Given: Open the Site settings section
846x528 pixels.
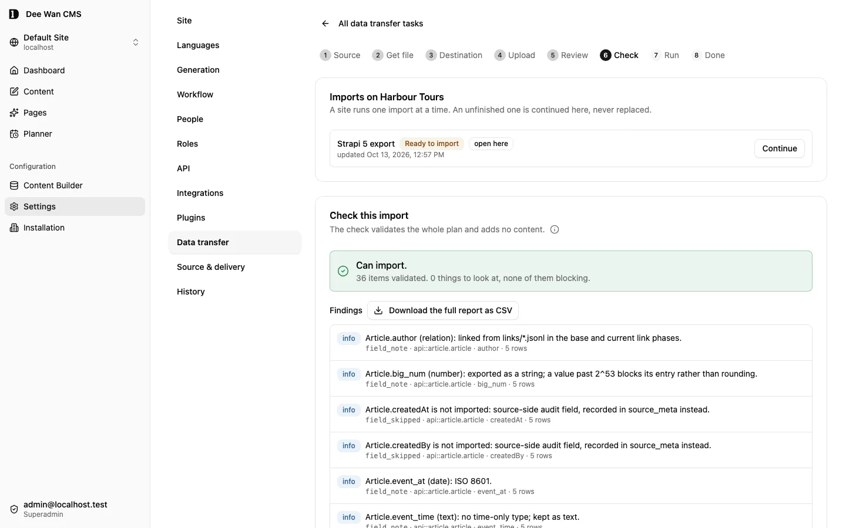Looking at the screenshot, I should [x=235, y=21].
